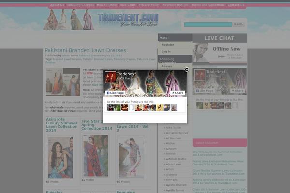Open the Privacy Policy menu item
Image resolution: width=290 pixels, height=193 pixels.
point(149,5)
